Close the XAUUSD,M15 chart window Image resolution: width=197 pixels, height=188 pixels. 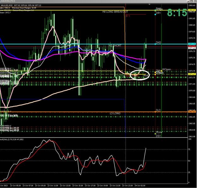pyautogui.click(x=195, y=1)
